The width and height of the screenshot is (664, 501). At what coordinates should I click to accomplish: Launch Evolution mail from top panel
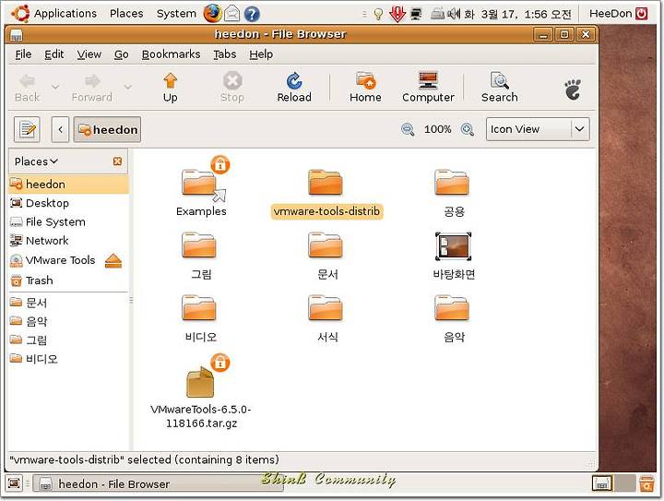(x=232, y=14)
